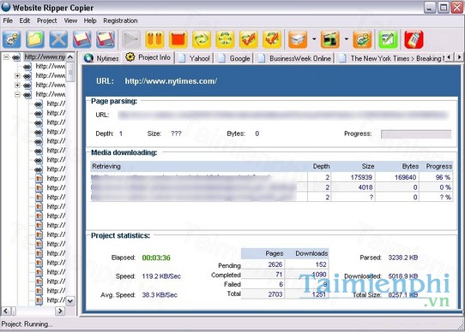Click the site tree horizontal scroll-right arrow
The image size is (465, 332).
[x=60, y=311]
